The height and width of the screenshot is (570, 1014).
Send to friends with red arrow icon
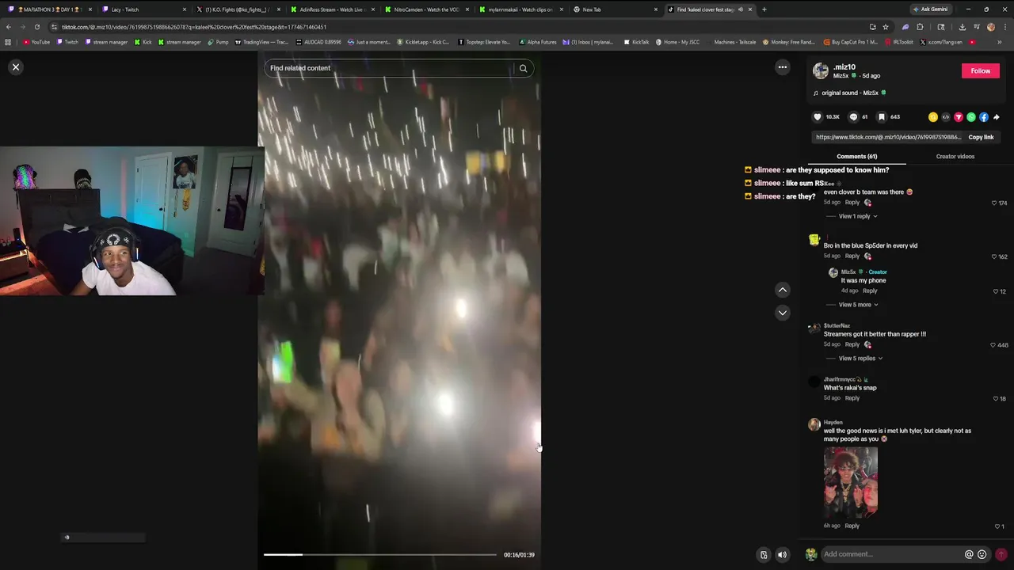pyautogui.click(x=959, y=117)
